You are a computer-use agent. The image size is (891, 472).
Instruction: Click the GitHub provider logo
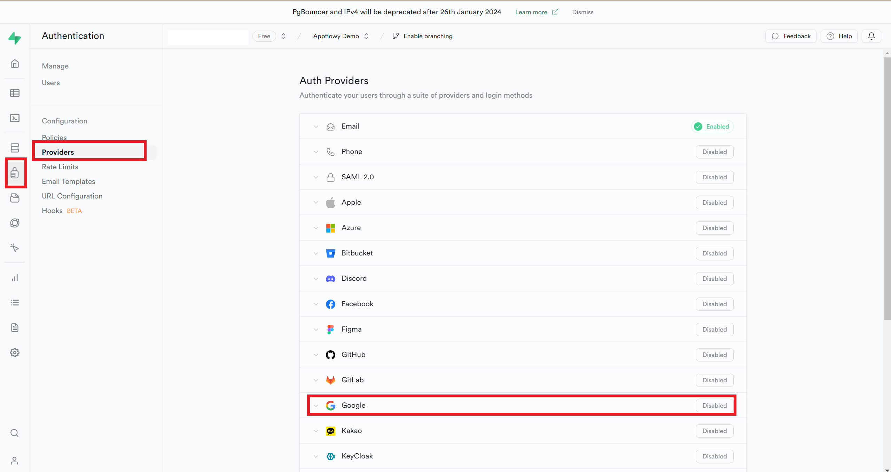pyautogui.click(x=330, y=355)
